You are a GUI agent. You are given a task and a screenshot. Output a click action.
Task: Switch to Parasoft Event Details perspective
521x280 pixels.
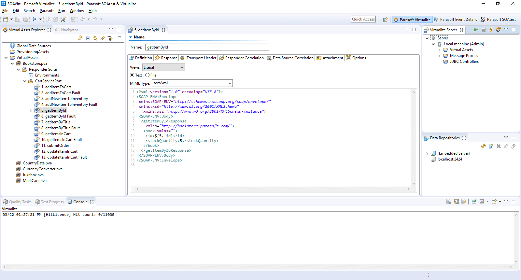[x=455, y=20]
